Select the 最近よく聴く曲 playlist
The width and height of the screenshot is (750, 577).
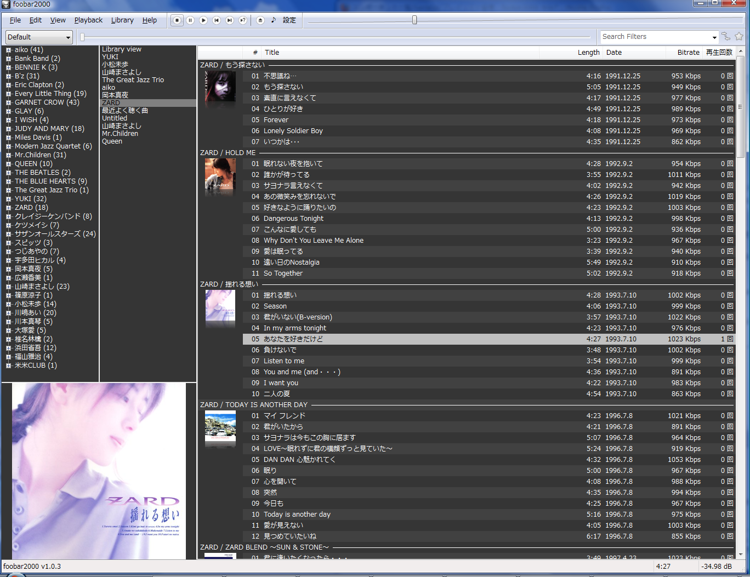point(125,111)
